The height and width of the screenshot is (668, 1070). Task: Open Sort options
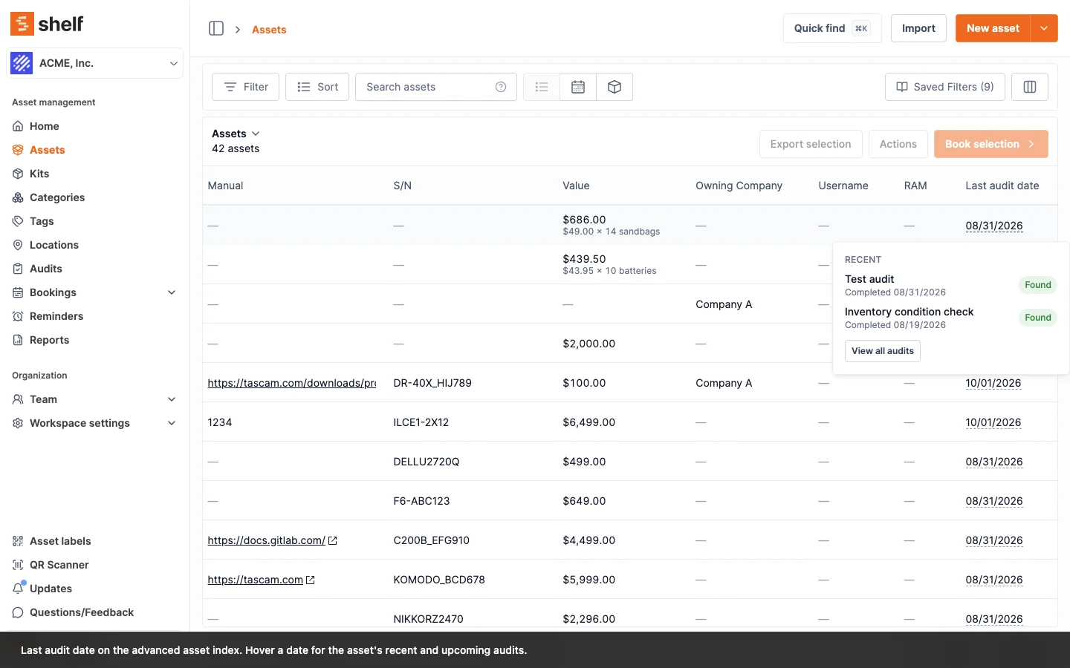tap(317, 87)
